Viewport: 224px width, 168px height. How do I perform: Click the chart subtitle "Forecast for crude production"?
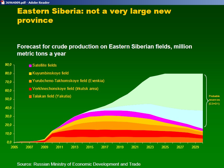tap(105, 50)
